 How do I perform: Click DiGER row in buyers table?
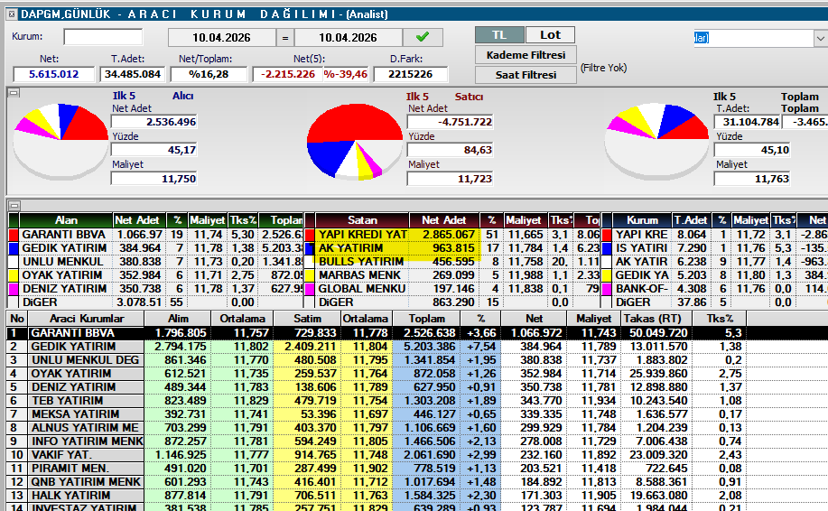click(156, 302)
